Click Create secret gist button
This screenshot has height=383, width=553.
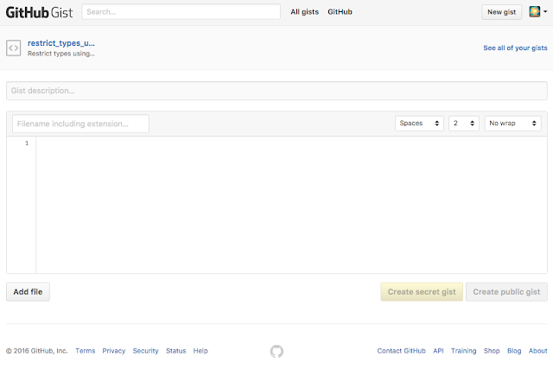click(422, 292)
